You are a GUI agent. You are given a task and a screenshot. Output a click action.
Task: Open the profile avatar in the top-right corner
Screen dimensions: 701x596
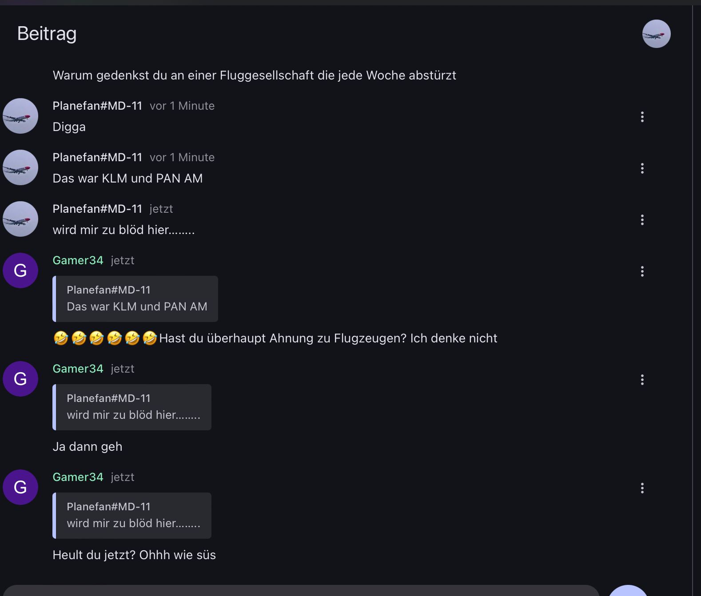click(x=656, y=34)
